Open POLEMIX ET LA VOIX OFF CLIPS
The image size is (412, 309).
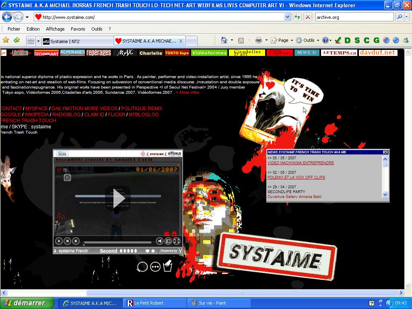pos(296,177)
